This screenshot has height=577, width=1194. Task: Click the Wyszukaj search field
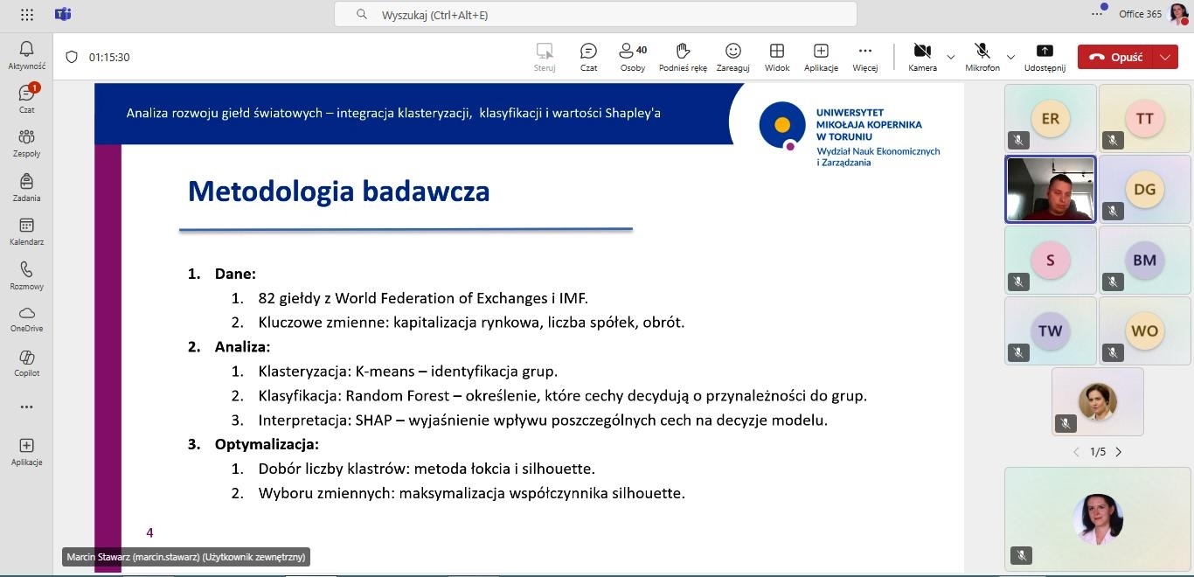tap(594, 15)
